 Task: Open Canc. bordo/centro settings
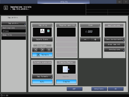coord(114,39)
